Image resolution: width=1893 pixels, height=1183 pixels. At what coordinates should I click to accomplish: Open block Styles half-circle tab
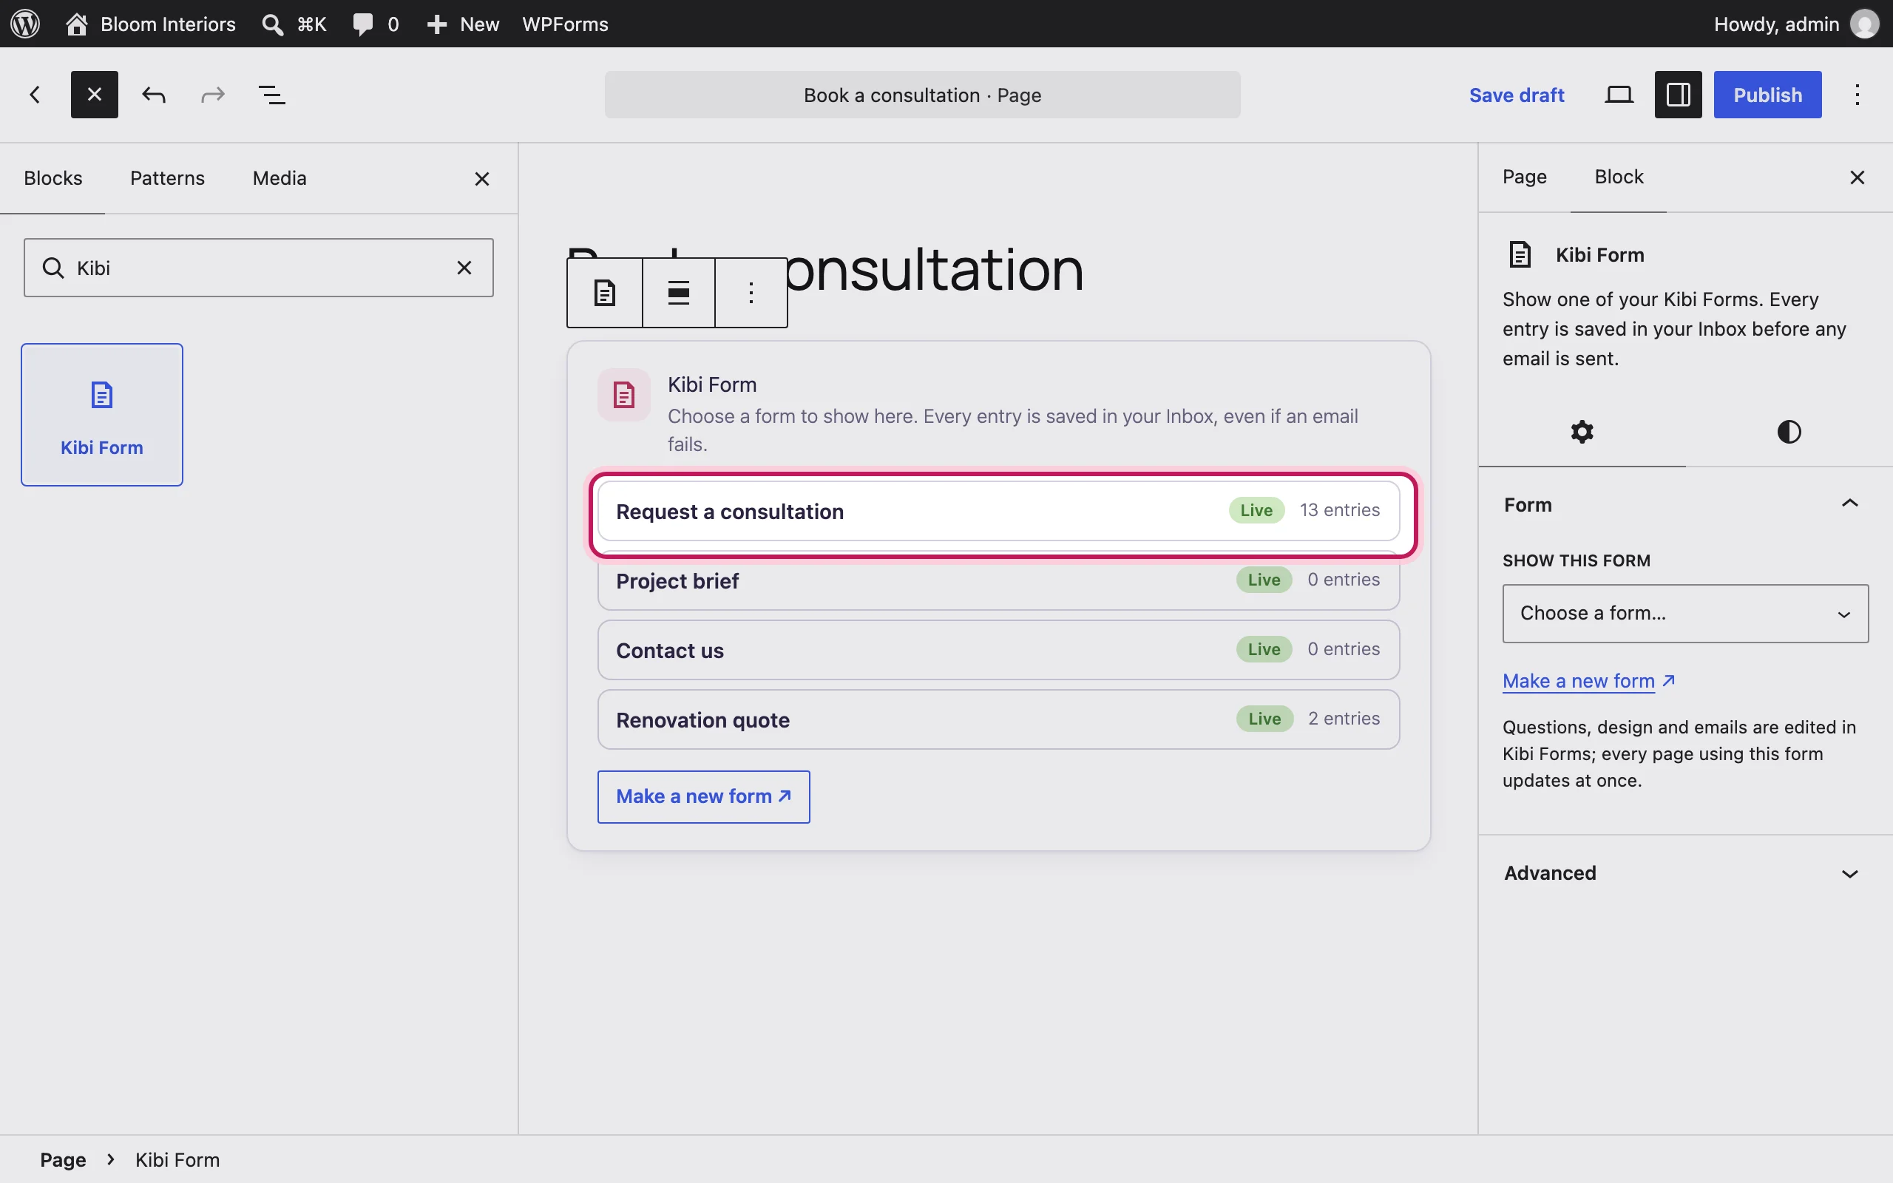(1788, 432)
